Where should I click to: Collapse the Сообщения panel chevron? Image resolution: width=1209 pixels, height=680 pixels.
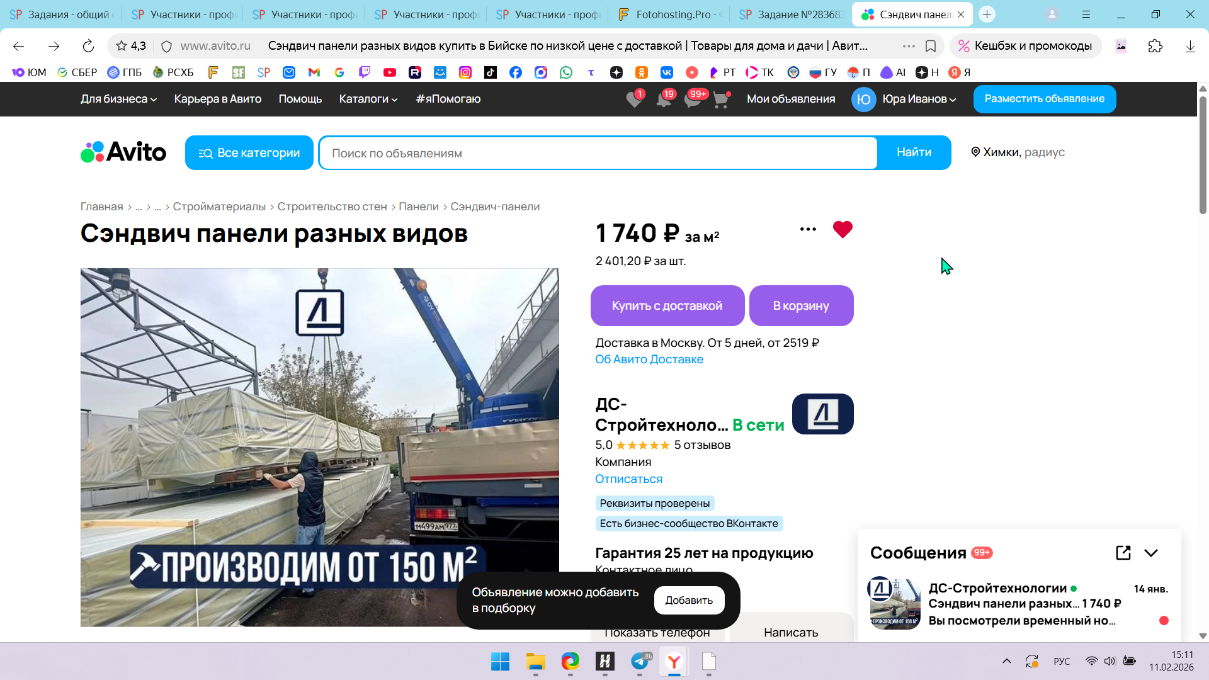pyautogui.click(x=1151, y=553)
